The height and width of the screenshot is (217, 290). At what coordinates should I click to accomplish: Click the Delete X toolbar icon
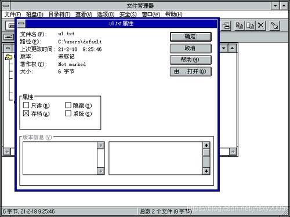261,25
